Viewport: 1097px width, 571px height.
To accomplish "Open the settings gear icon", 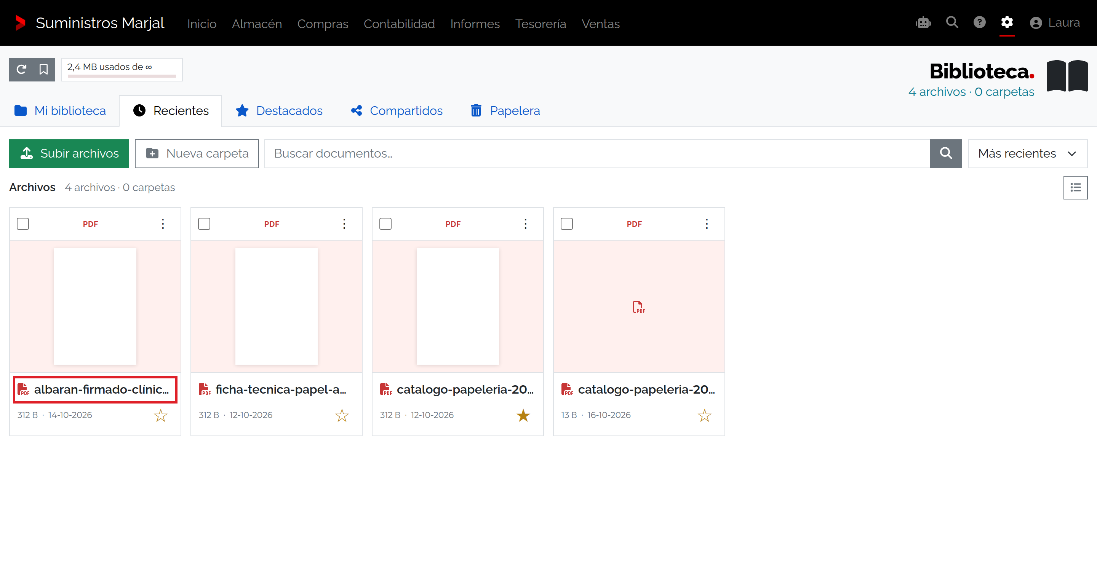I will pos(1007,22).
